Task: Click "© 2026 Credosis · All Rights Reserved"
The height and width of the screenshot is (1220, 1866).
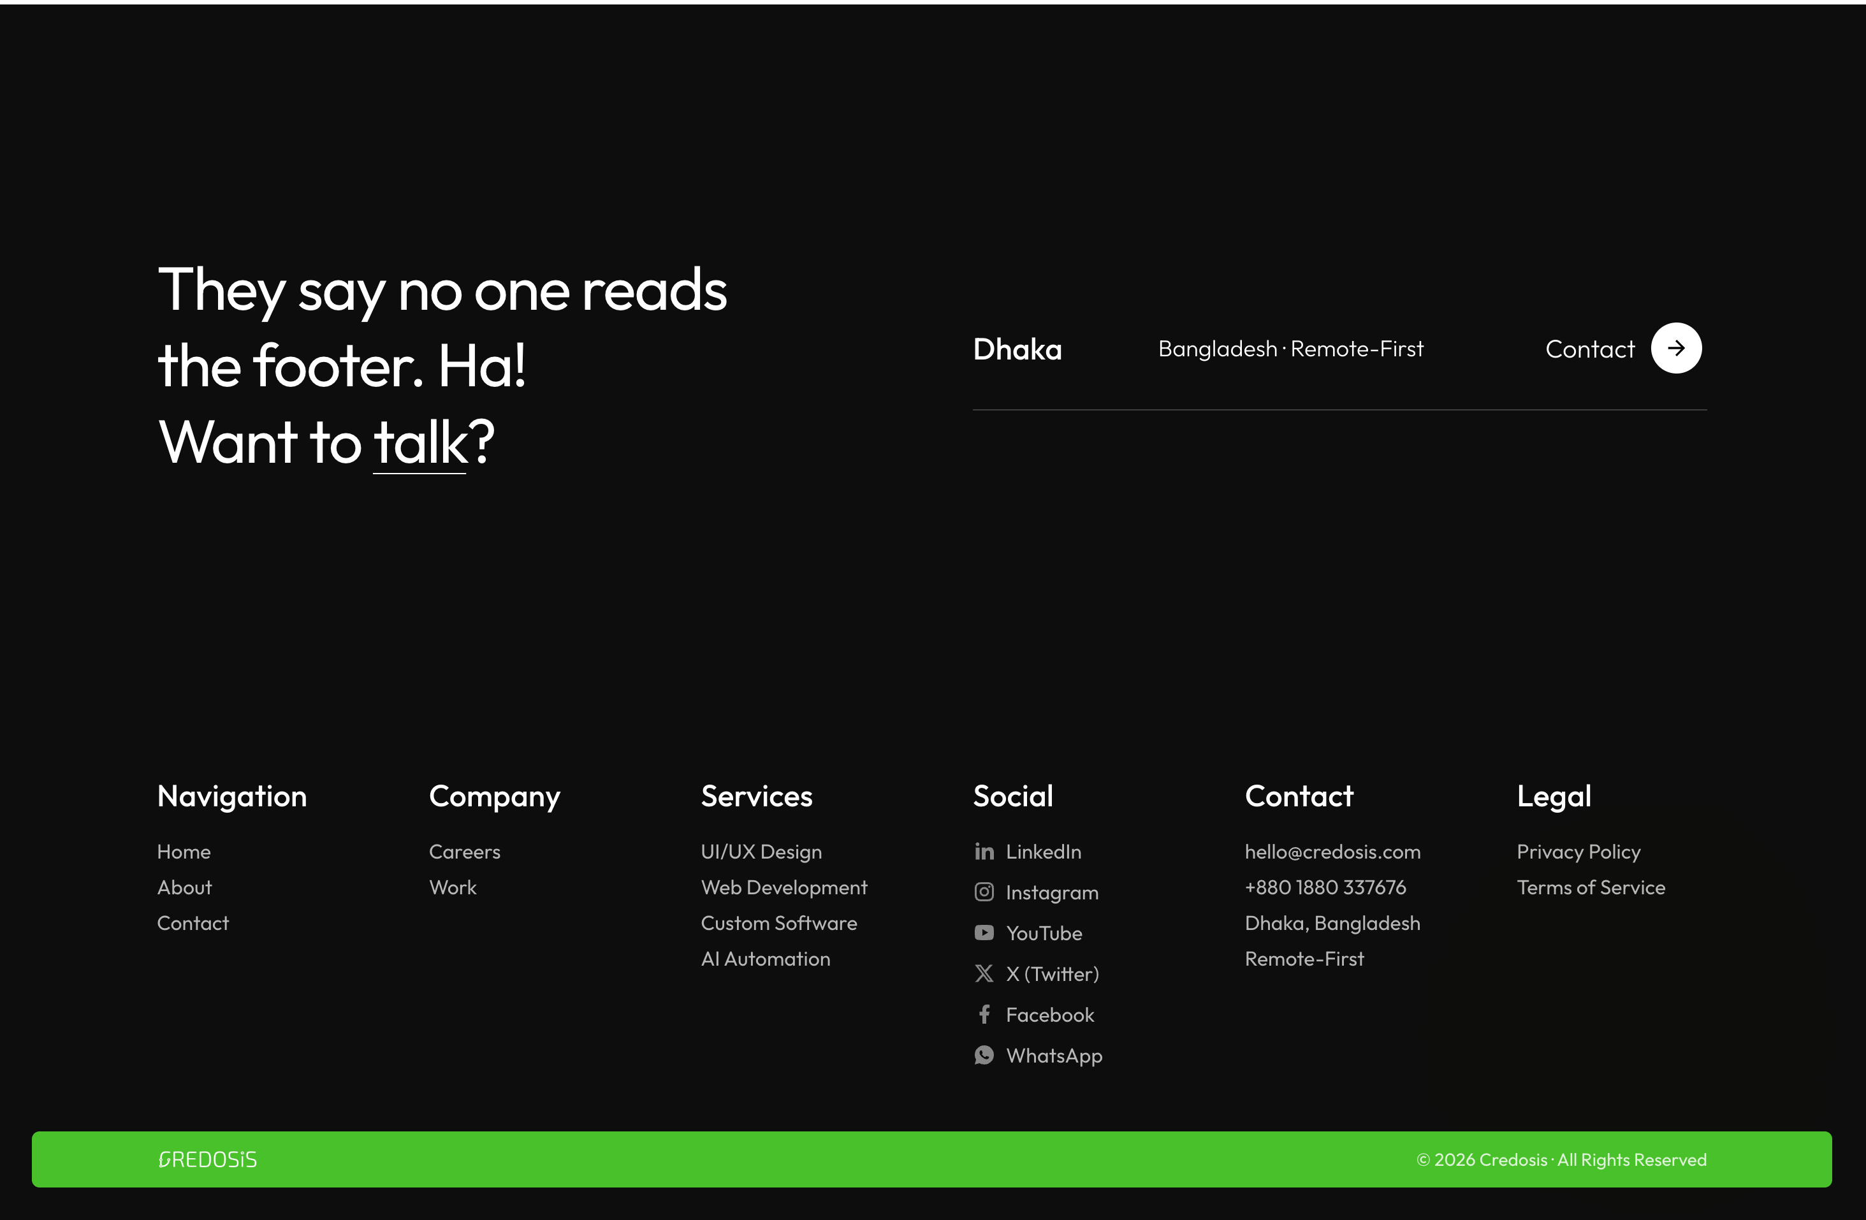Action: click(x=1561, y=1159)
